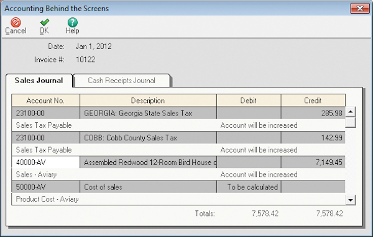Viewport: 373px width, 237px height.
Task: Click Sales Tax Payable under Georgia row
Action: pyautogui.click(x=44, y=125)
